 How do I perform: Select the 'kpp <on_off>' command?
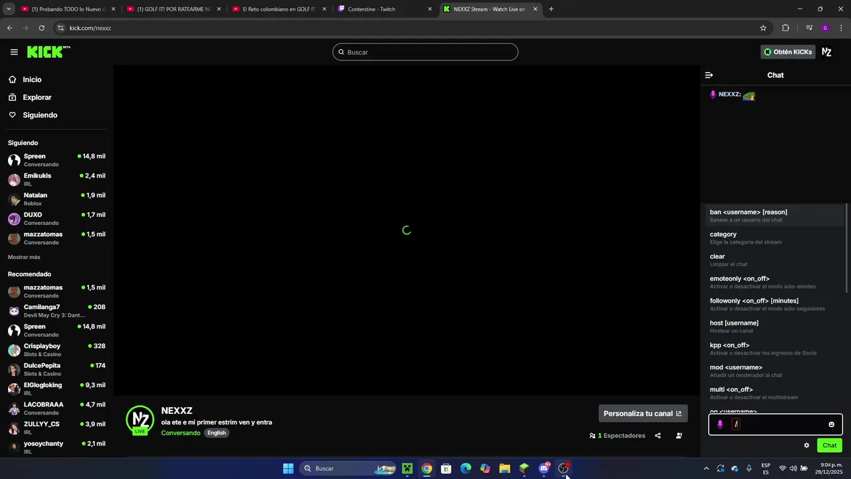pos(775,349)
